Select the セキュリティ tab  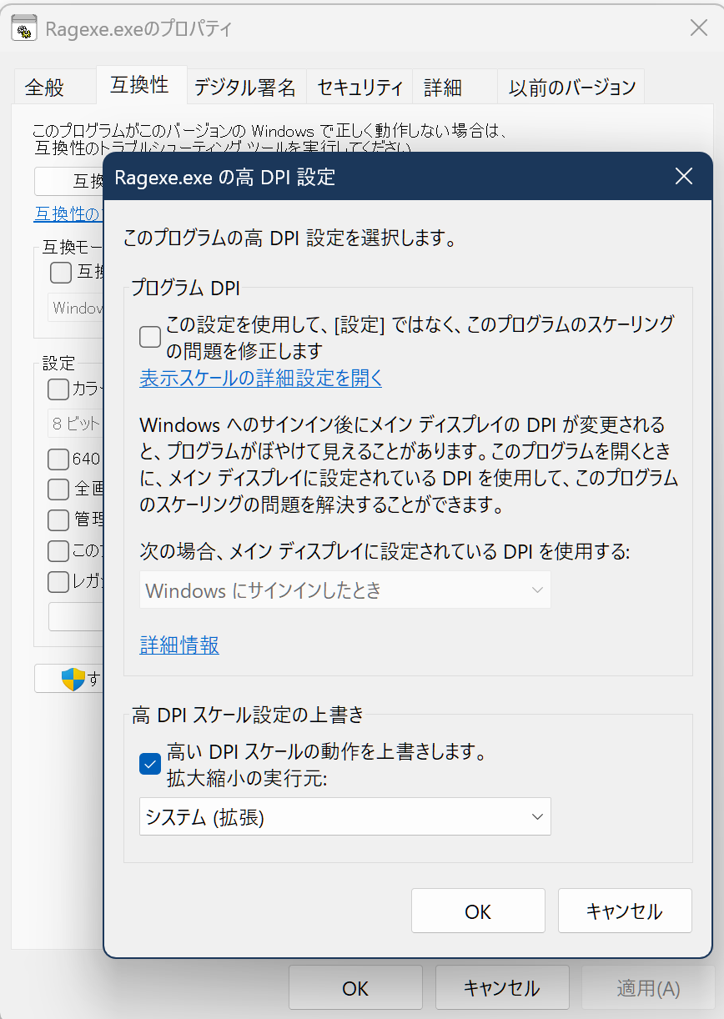360,88
